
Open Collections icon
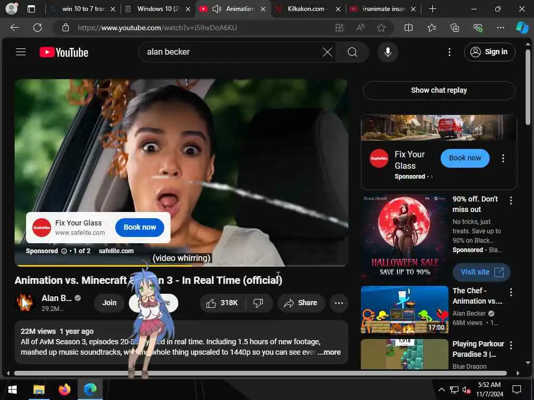pyautogui.click(x=455, y=28)
